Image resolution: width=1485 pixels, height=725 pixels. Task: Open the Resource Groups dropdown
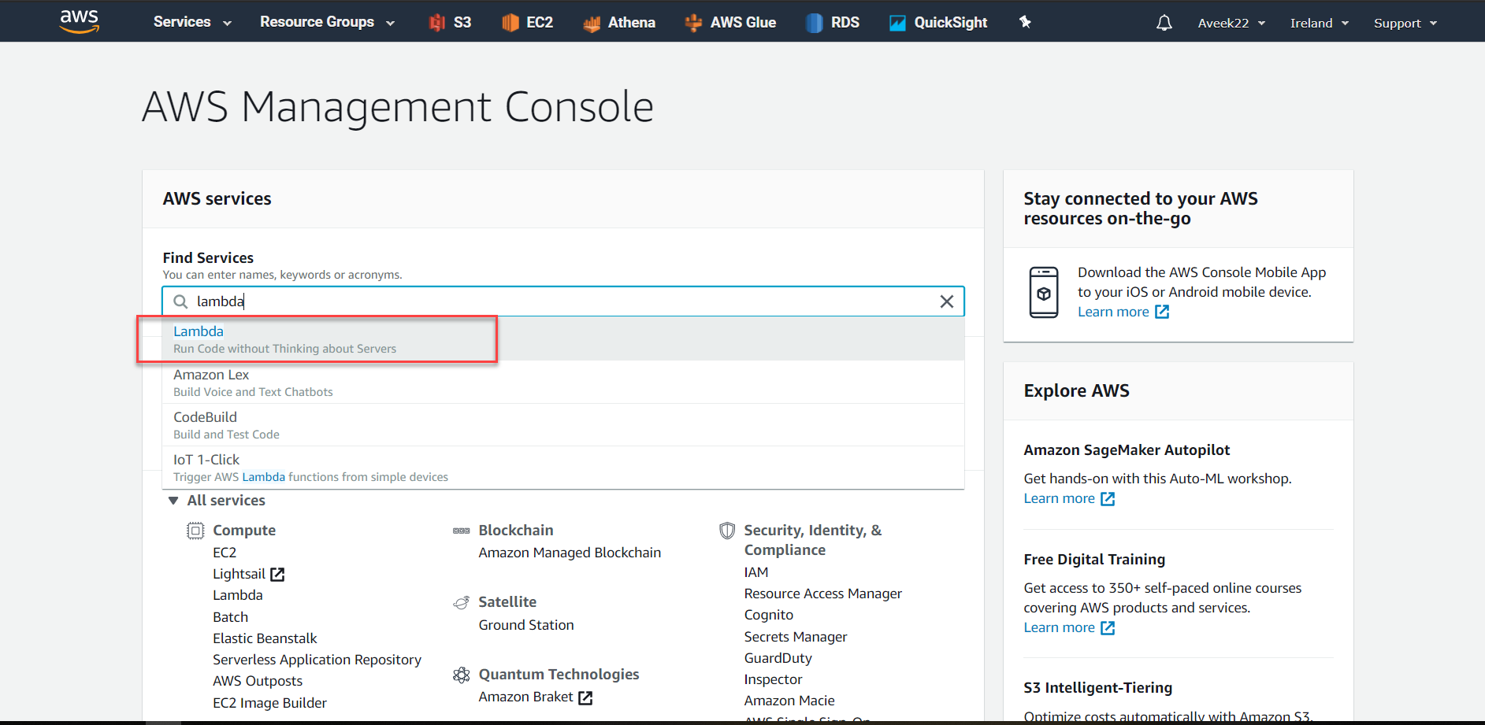click(x=327, y=22)
